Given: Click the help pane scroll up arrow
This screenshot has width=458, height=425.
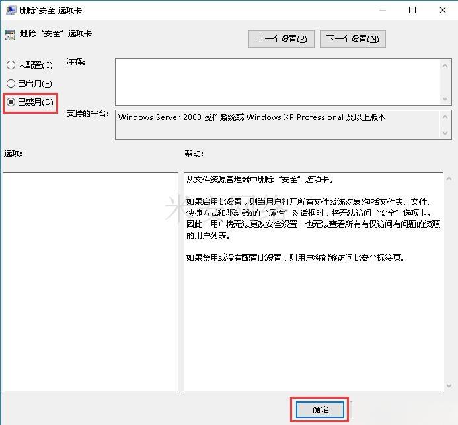Looking at the screenshot, I should coord(449,178).
